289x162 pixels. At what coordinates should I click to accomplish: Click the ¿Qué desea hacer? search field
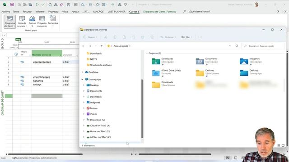[199, 12]
